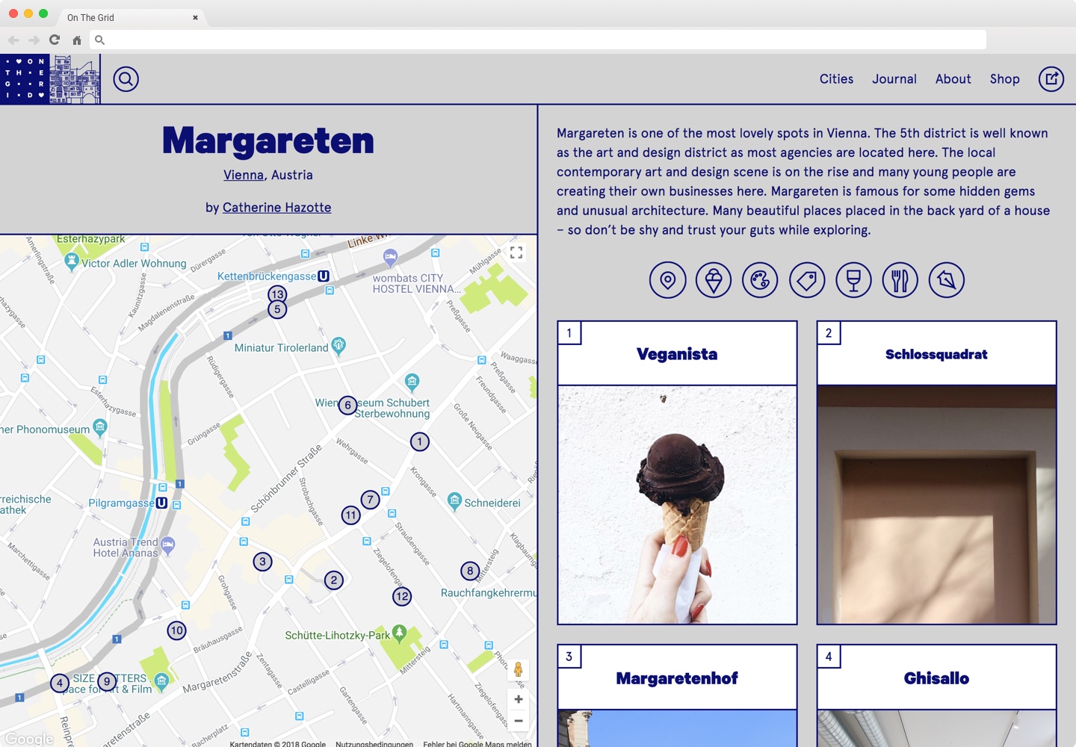This screenshot has height=747, width=1076.
Task: Zoom out on the map with minus button
Action: (518, 722)
